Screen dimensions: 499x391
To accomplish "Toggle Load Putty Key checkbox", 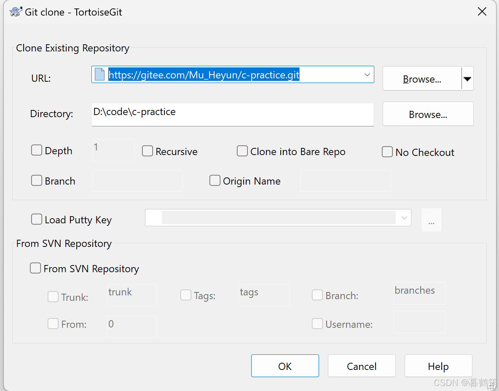I will (x=37, y=219).
